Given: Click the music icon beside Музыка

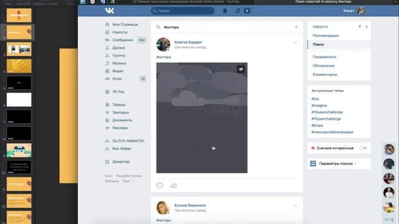Looking at the screenshot, I should pyautogui.click(x=107, y=63).
